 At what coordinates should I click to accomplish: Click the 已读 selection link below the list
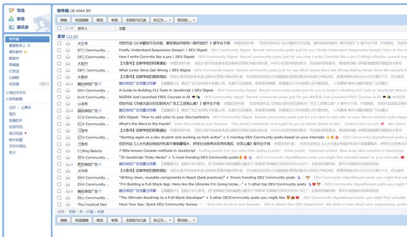coord(90,212)
